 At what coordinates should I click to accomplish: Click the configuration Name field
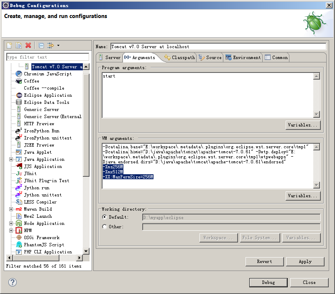point(218,46)
